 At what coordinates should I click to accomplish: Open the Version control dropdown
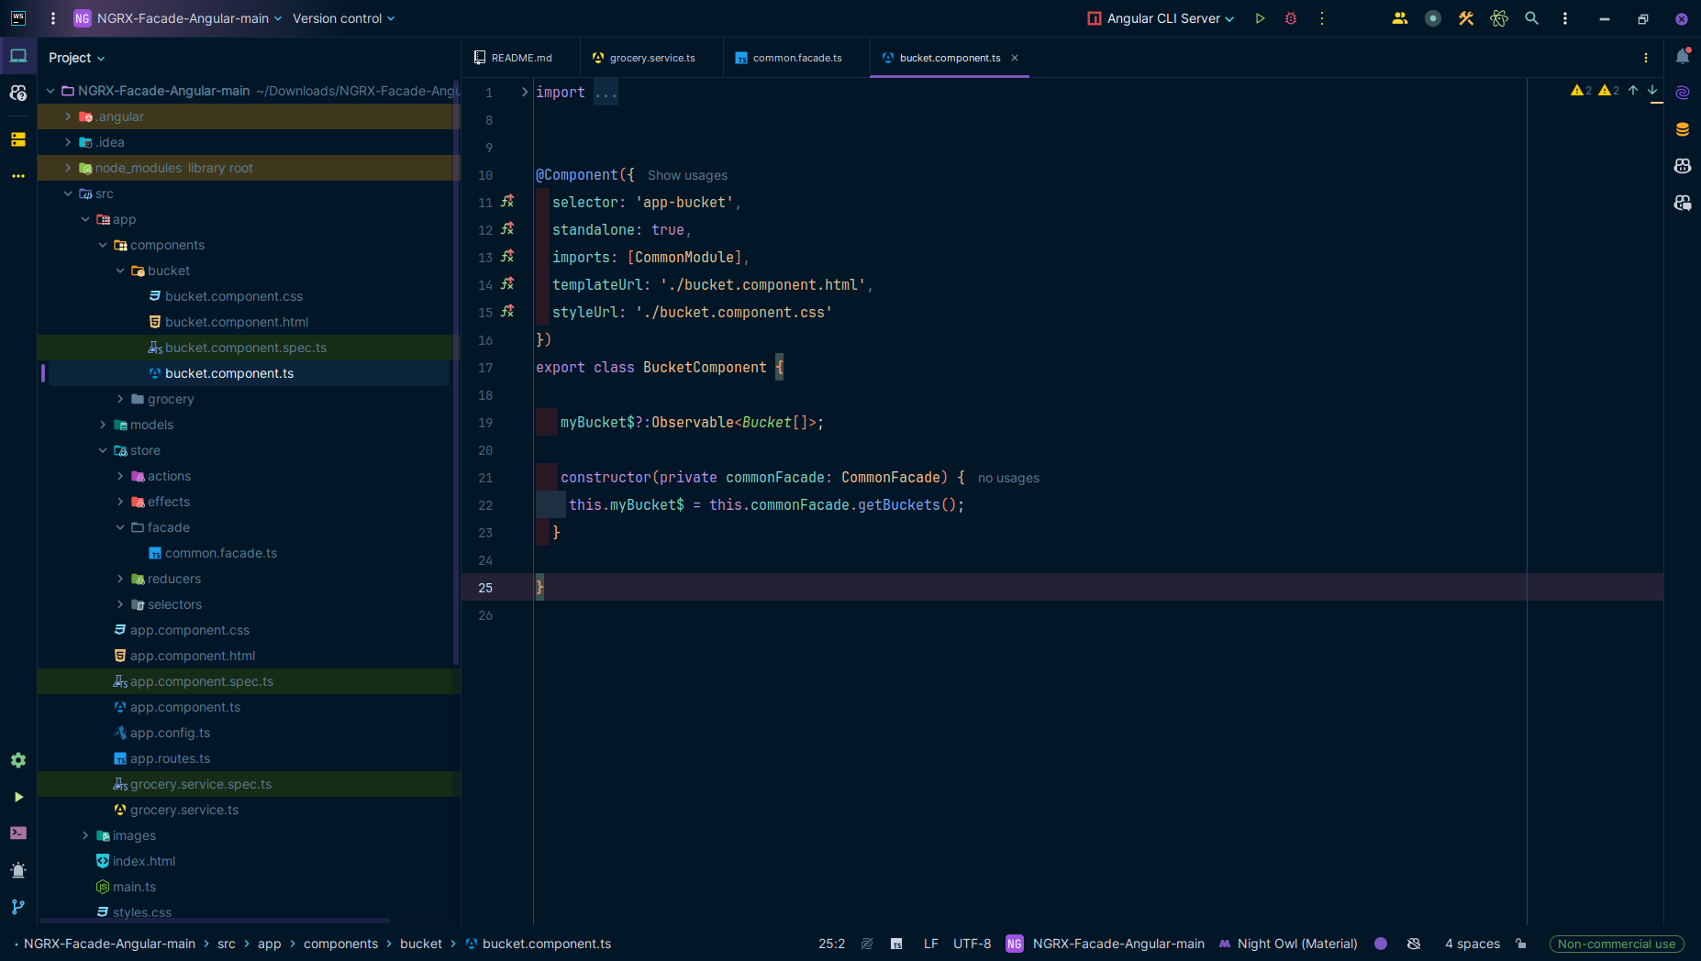point(343,18)
